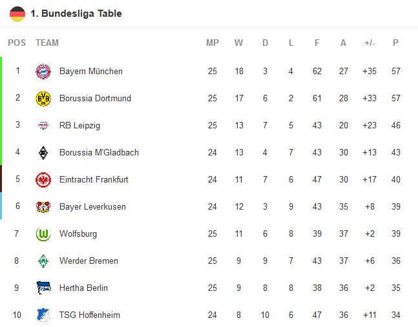Click the Bayer Leverkusen club logo
Image resolution: width=418 pixels, height=327 pixels.
click(x=43, y=207)
